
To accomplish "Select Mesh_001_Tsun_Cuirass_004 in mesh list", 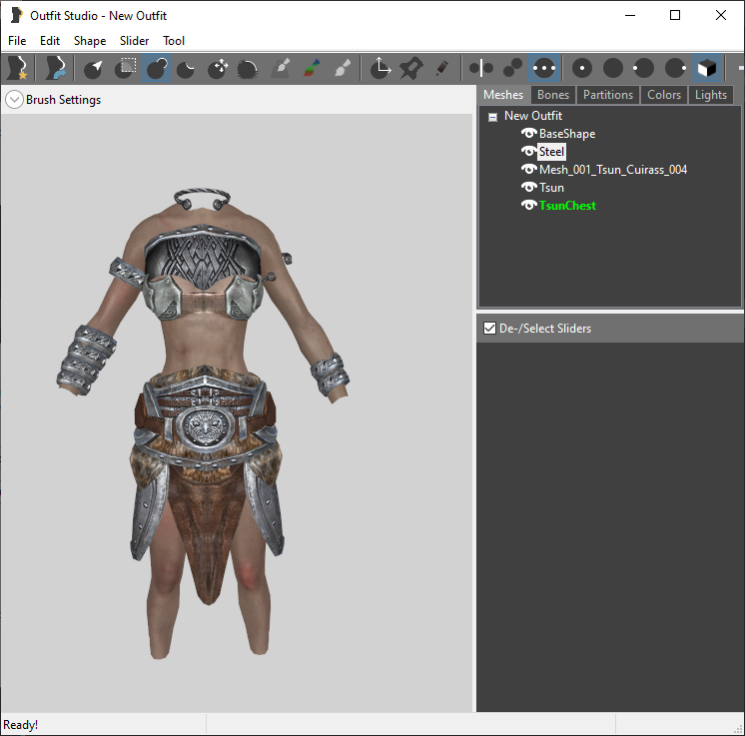I will [613, 170].
